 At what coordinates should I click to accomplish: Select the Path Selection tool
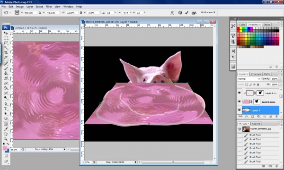[6, 114]
